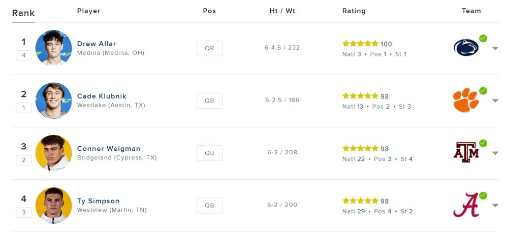Click Ty Simpson's player headshot photo
Viewport: 508px width, 232px height.
(53, 205)
